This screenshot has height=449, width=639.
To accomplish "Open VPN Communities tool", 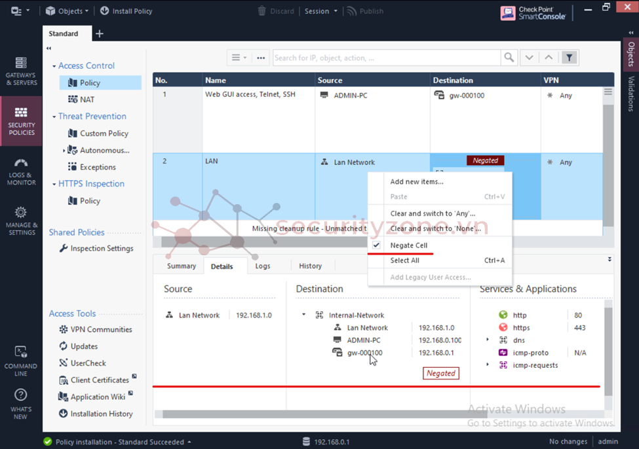I will coord(96,329).
